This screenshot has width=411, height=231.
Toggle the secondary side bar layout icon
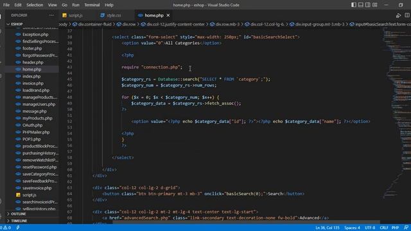pos(368,4)
